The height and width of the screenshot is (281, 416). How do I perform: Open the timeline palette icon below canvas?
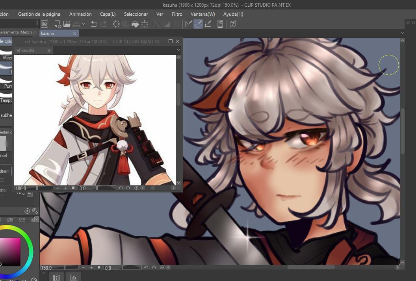click(x=56, y=277)
